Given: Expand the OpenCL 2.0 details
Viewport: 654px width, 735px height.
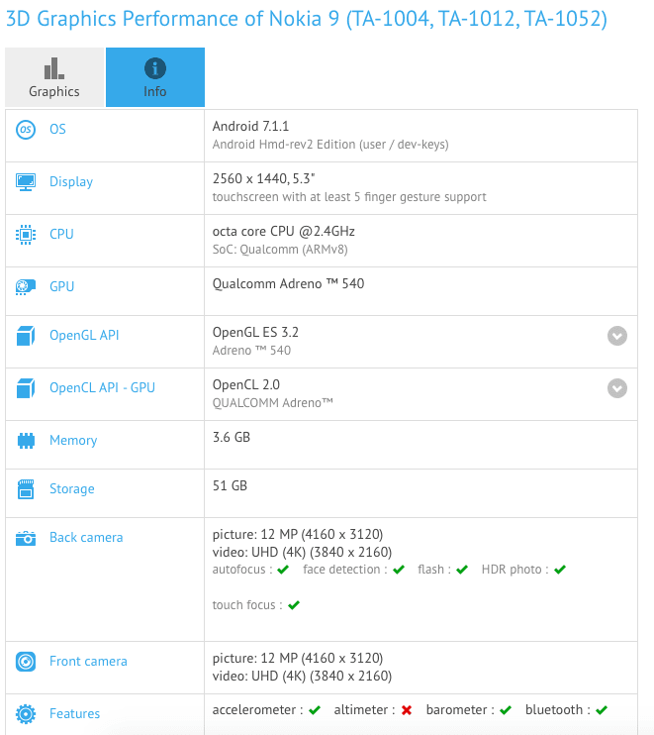Looking at the screenshot, I should (617, 388).
